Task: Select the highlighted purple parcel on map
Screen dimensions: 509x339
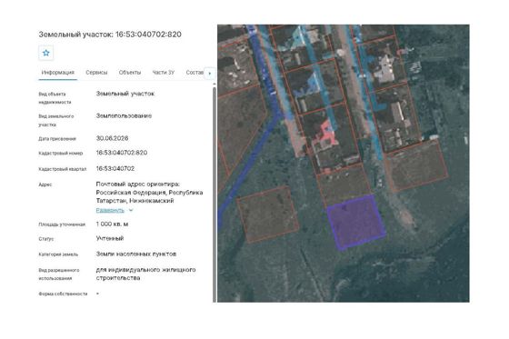Action: point(355,223)
